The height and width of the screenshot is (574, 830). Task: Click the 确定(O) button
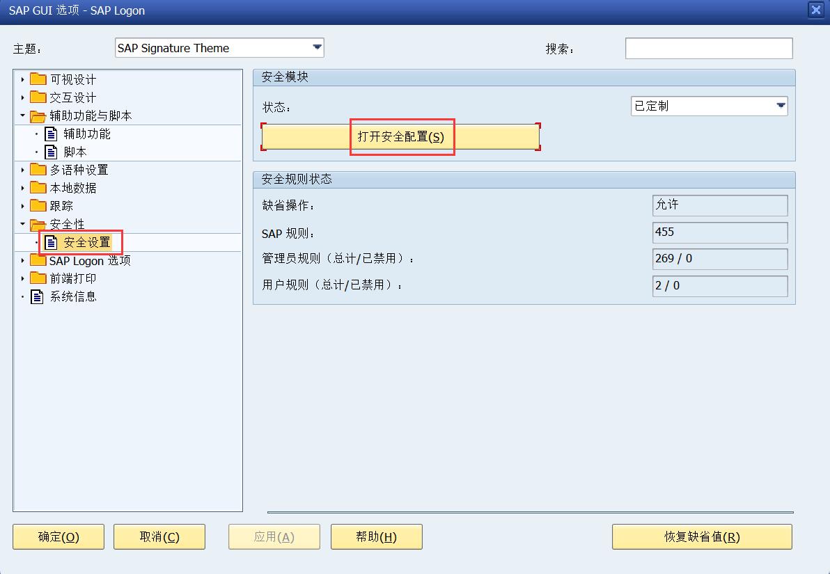pyautogui.click(x=58, y=536)
